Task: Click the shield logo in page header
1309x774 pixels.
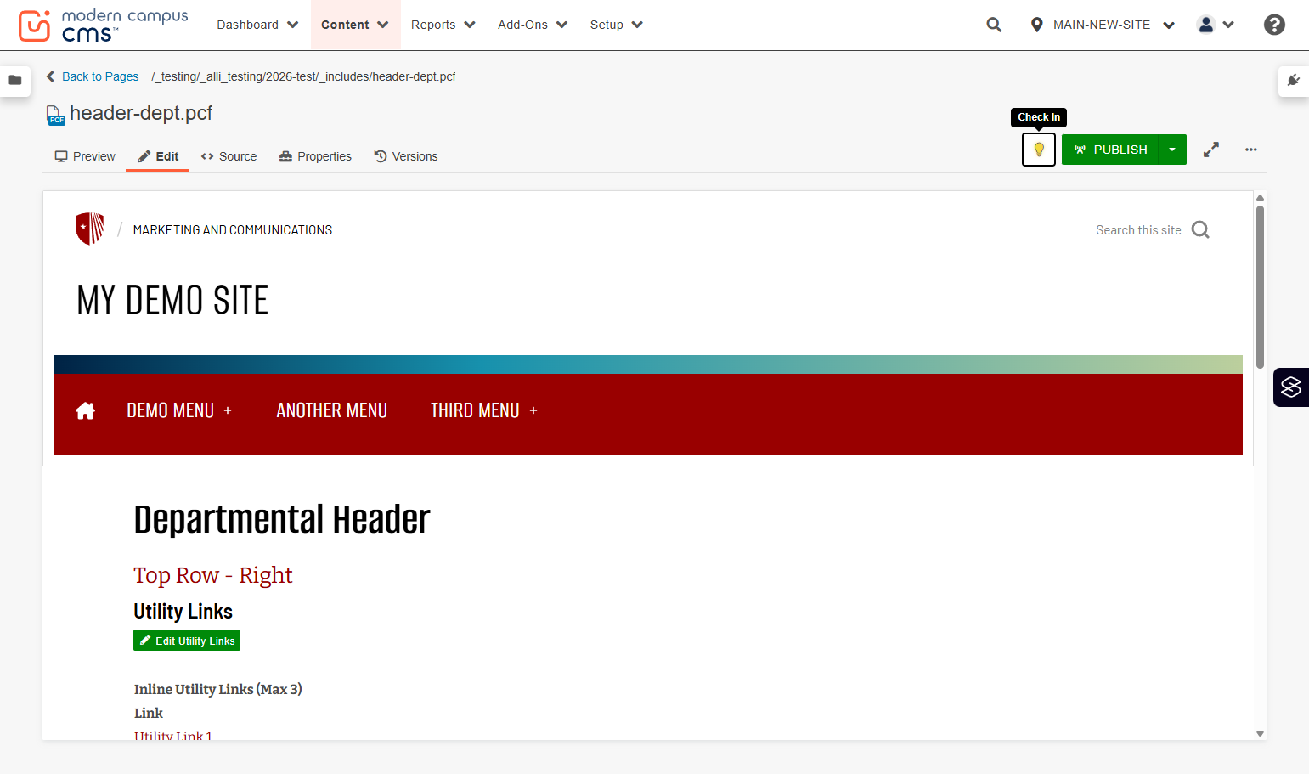Action: [89, 229]
